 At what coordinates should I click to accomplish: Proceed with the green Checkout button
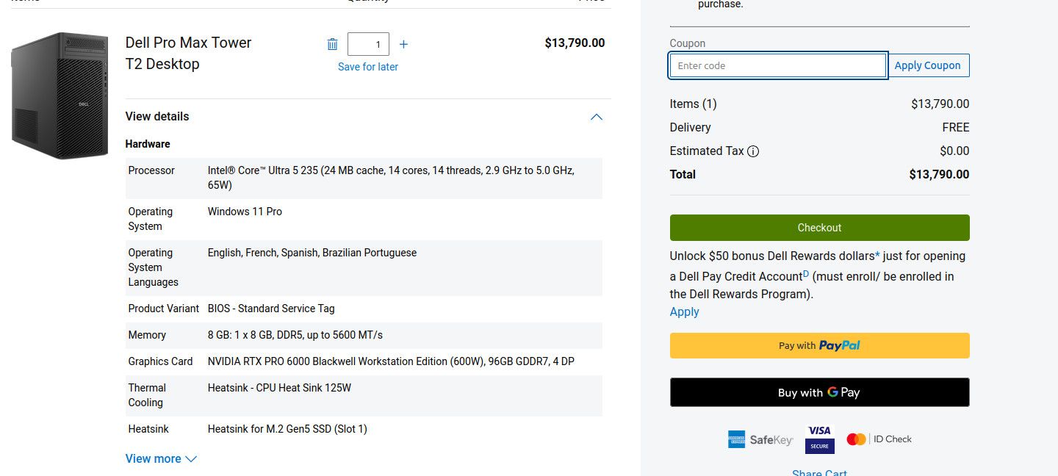tap(820, 228)
